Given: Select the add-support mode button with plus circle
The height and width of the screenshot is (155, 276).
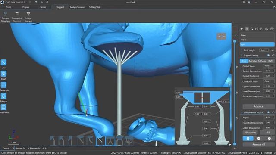Looking at the screenshot, I should (x=248, y=139).
